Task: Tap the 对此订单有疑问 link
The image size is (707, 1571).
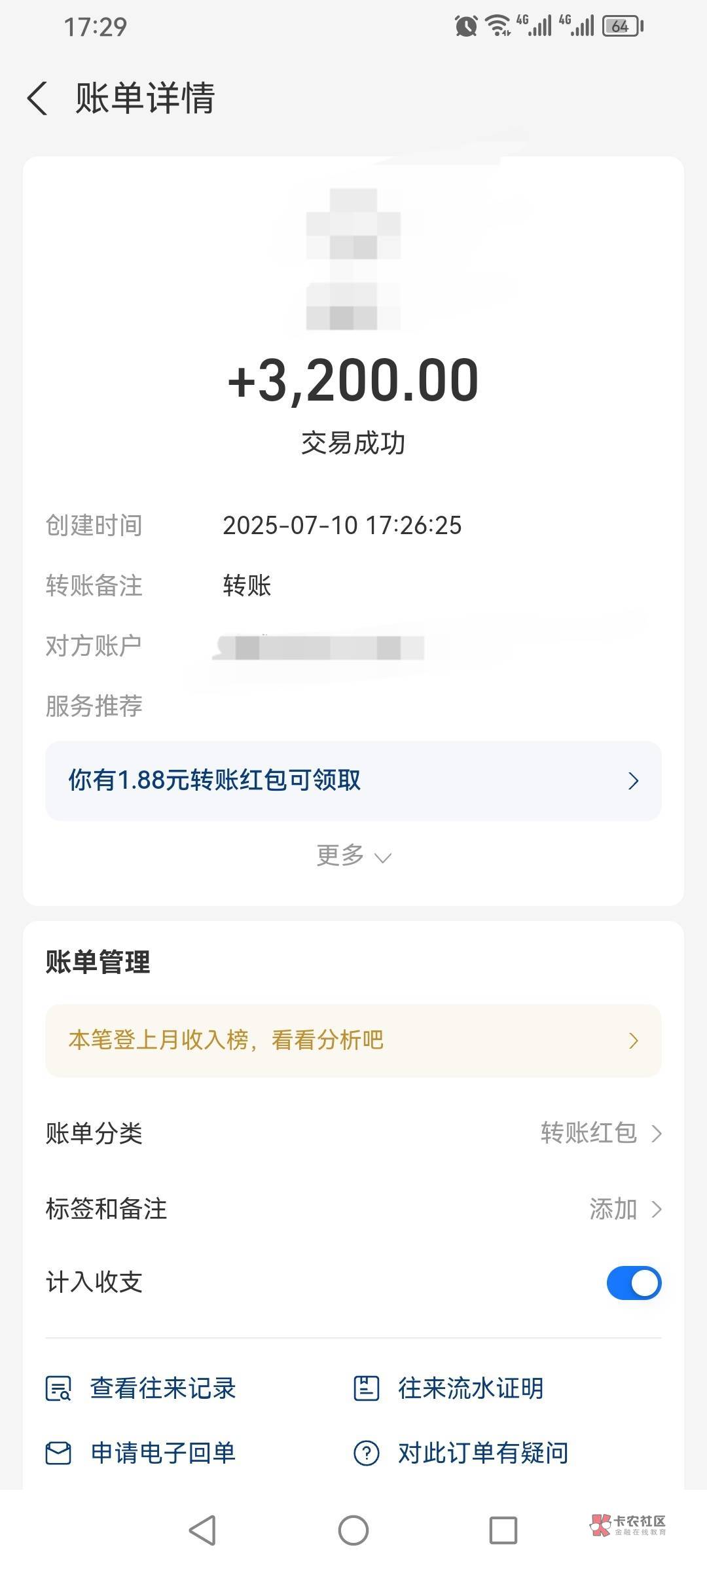Action: [x=483, y=1454]
